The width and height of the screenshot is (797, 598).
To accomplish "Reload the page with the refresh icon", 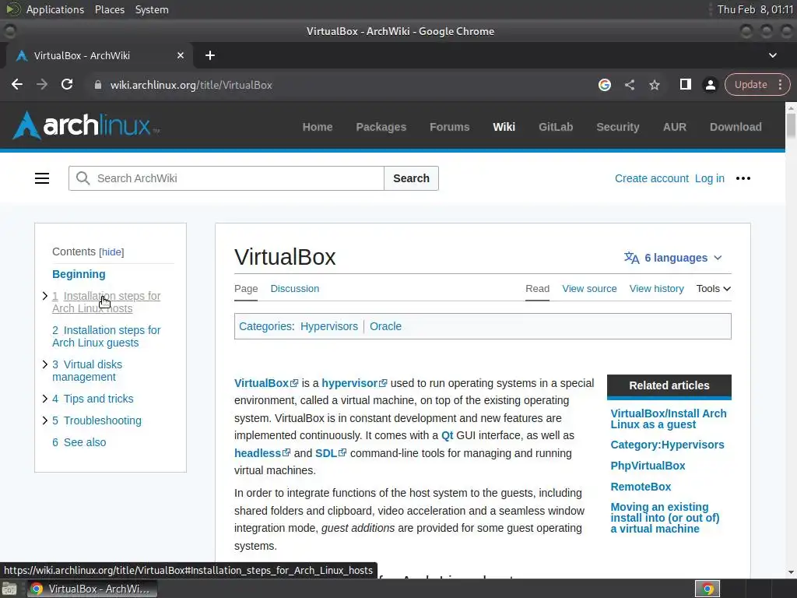I will (67, 84).
